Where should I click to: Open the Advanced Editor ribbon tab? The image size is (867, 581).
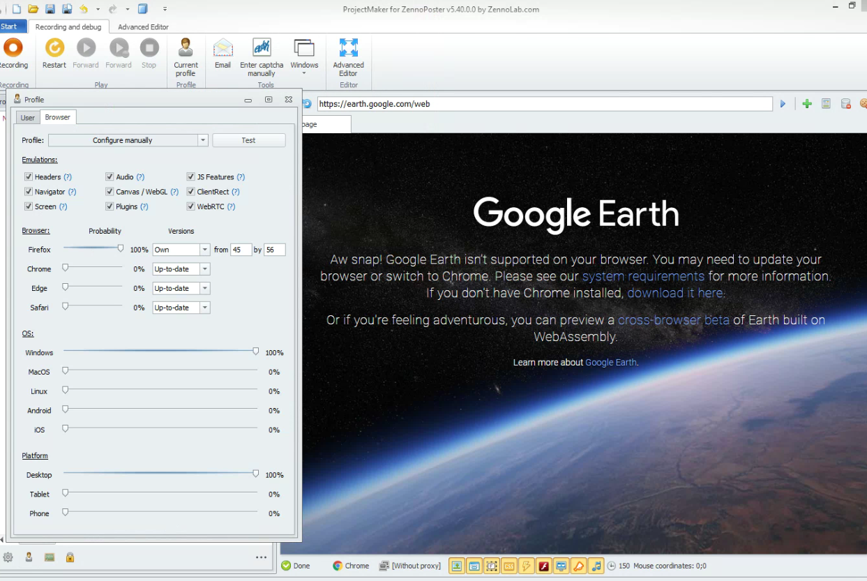tap(143, 27)
